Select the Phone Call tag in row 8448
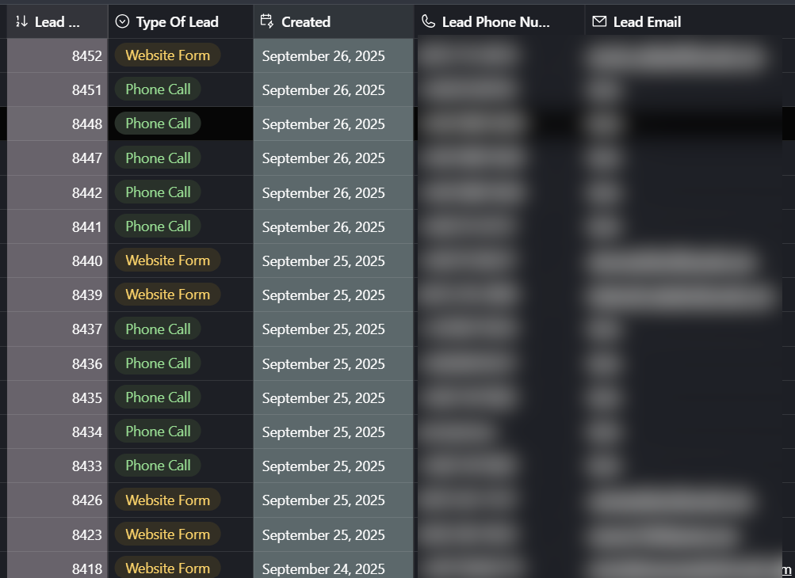The image size is (795, 578). [x=158, y=124]
